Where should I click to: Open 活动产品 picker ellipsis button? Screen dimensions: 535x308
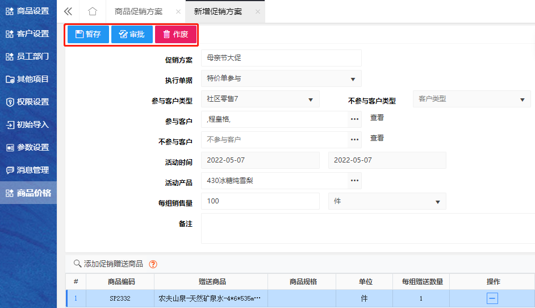(355, 181)
